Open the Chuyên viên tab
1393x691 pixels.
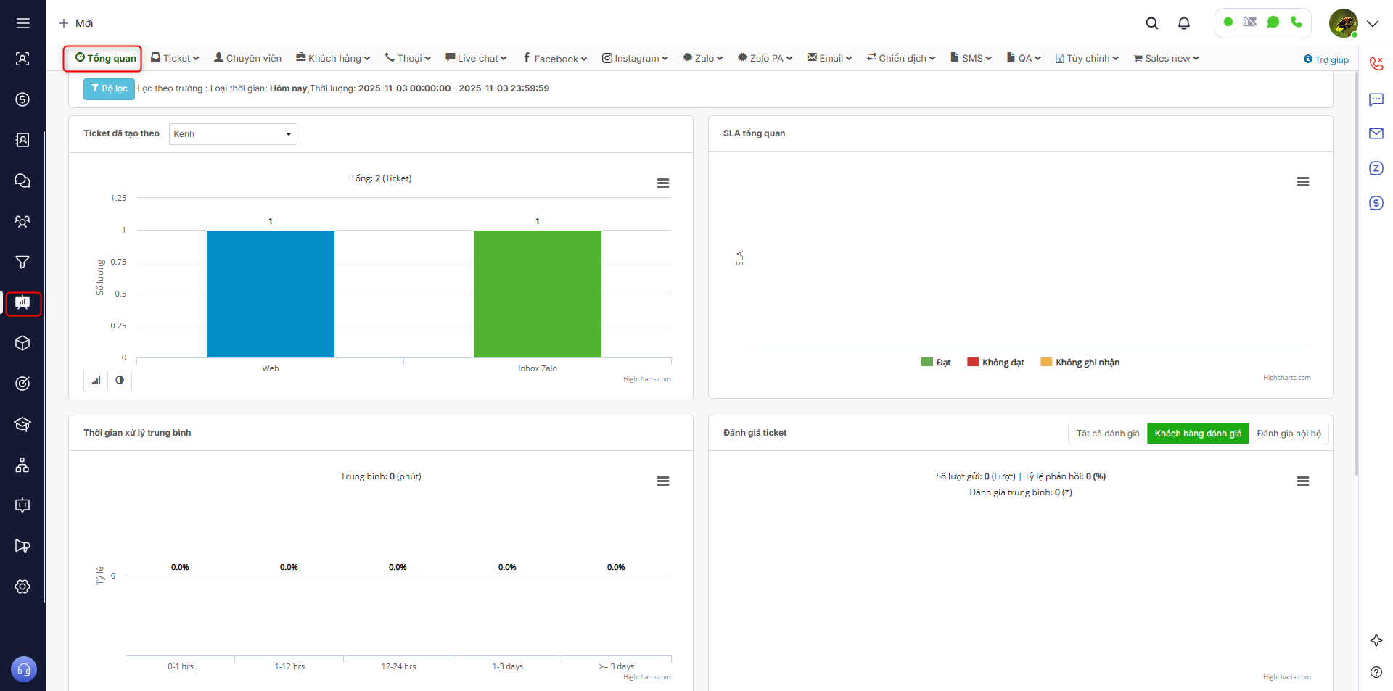point(247,59)
